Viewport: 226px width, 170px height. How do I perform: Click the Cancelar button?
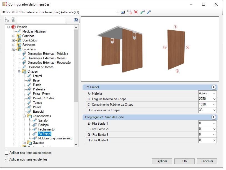pos(207,161)
